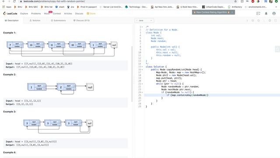Open the Discuss navigation item

click(79, 14)
